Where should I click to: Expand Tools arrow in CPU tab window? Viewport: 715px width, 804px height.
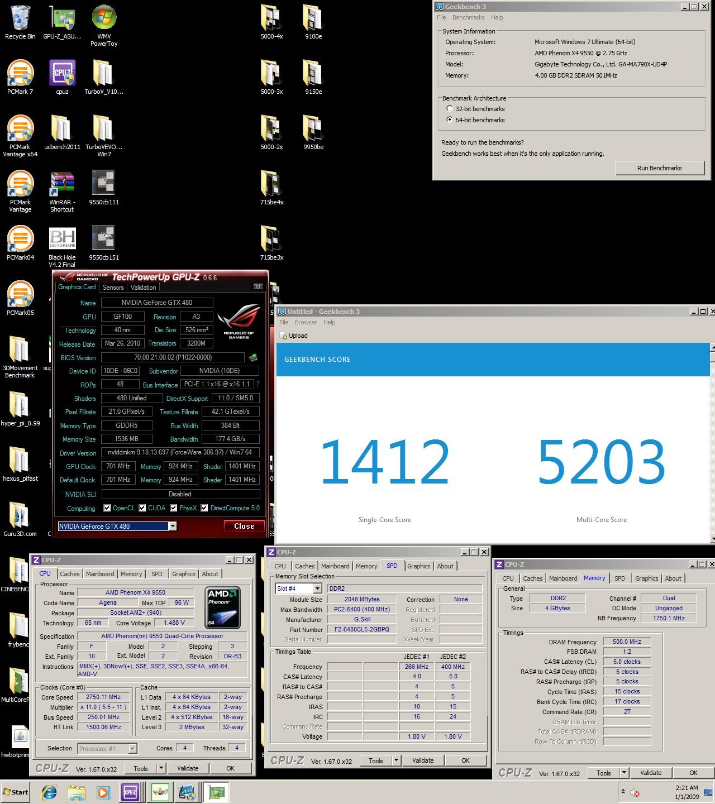(x=161, y=769)
